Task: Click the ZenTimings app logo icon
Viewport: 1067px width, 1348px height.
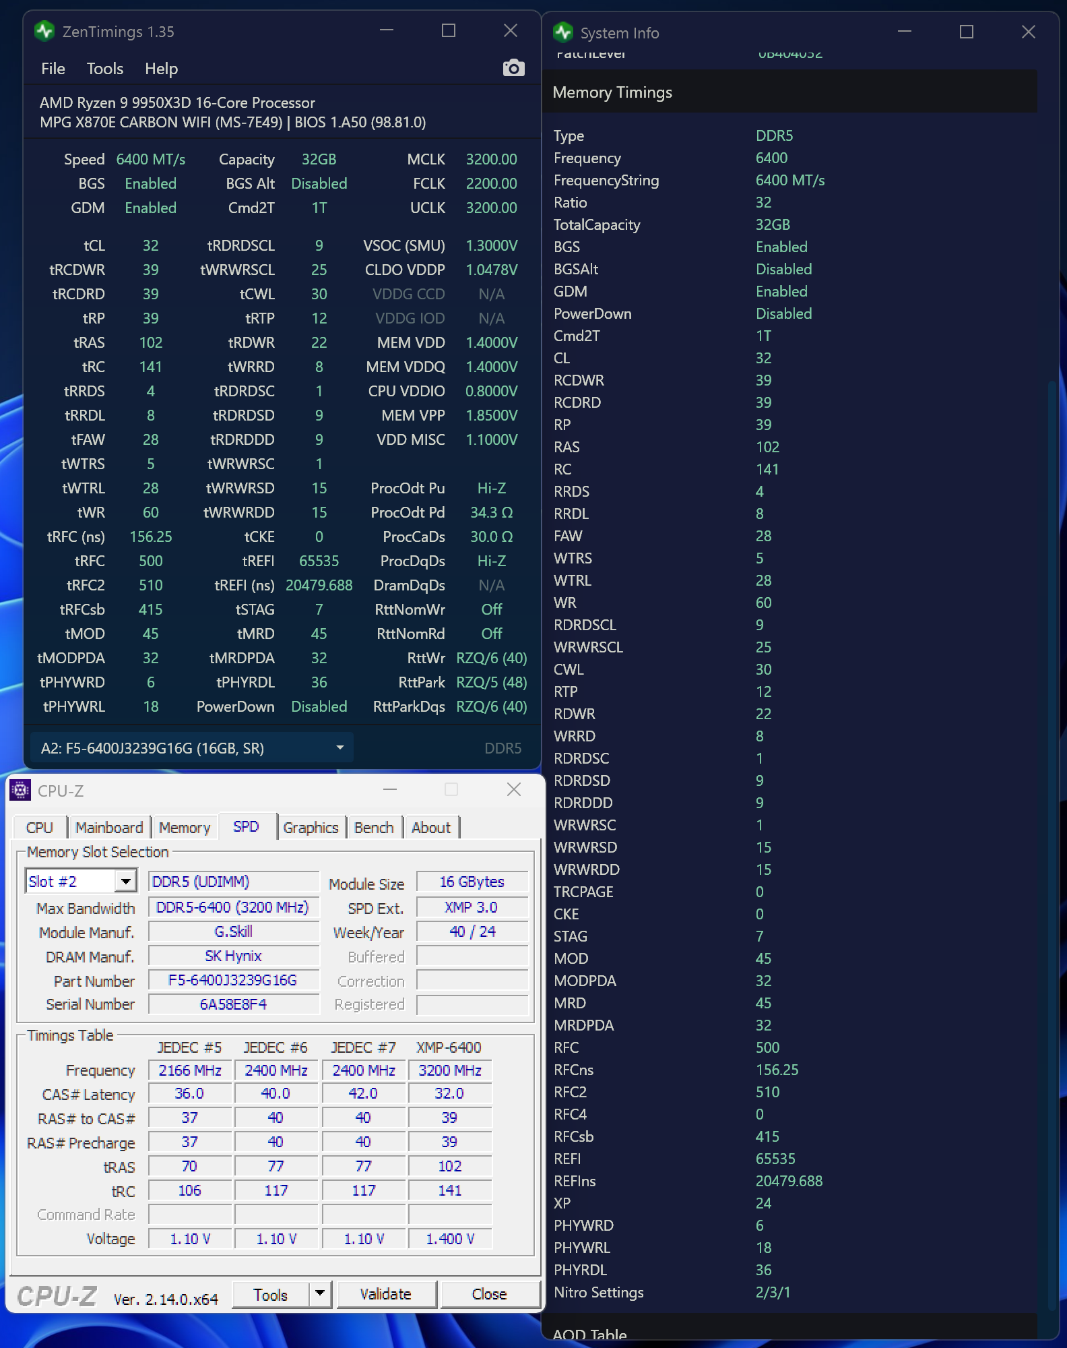Action: 44,31
